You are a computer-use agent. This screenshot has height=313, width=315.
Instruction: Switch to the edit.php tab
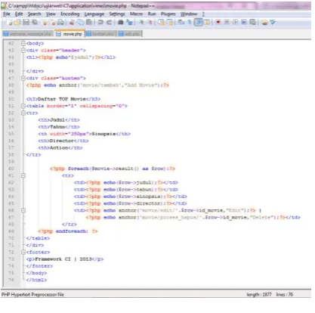coord(129,34)
